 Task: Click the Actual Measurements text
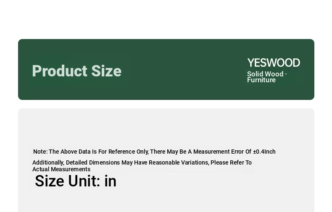coord(61,169)
